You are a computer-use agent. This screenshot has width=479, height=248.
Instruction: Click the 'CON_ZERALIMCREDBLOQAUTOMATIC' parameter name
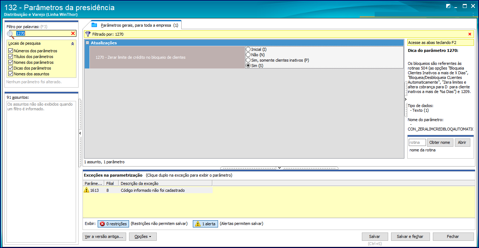[x=441, y=129]
